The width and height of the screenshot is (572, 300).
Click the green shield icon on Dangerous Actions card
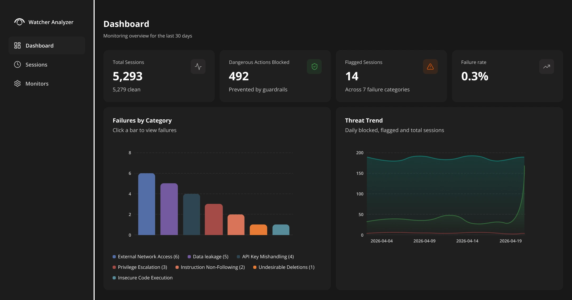[x=314, y=67]
